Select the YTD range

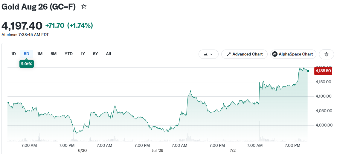[x=68, y=54]
